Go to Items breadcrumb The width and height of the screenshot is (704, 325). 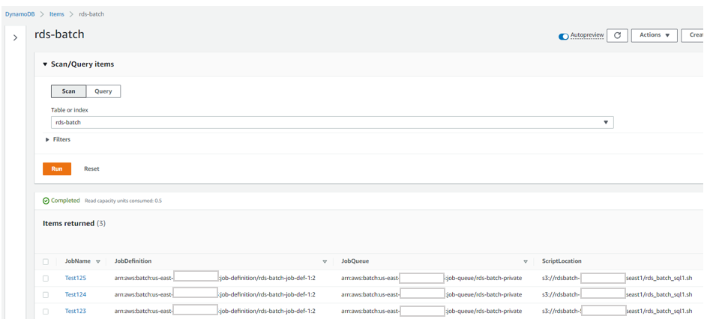click(56, 14)
